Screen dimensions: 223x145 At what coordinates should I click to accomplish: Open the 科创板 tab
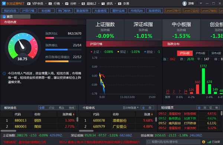pyautogui.click(x=46, y=11)
